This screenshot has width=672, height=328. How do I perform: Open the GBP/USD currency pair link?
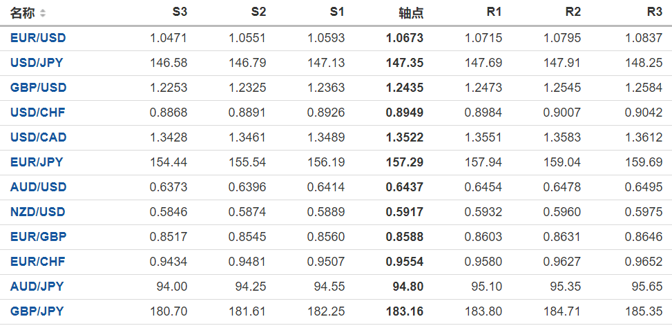pos(38,88)
